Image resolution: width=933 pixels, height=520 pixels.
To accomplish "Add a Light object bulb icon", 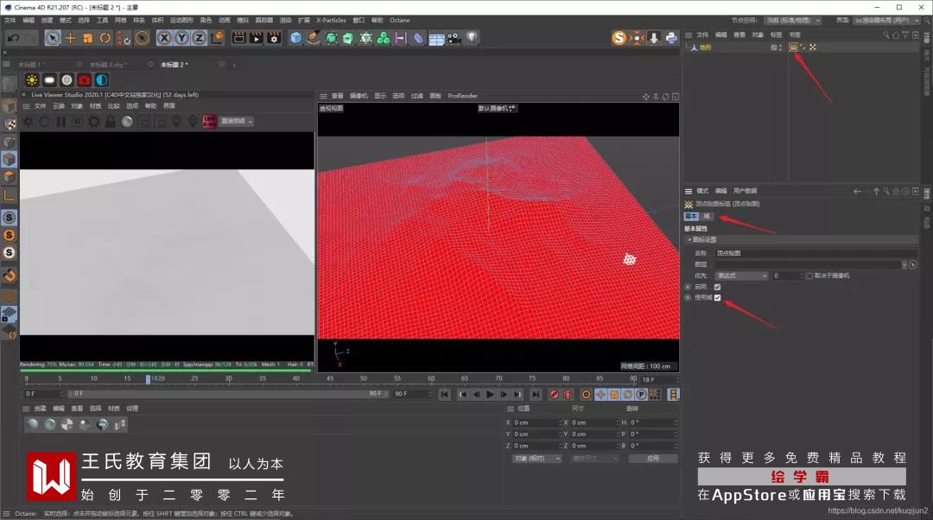I will (472, 38).
